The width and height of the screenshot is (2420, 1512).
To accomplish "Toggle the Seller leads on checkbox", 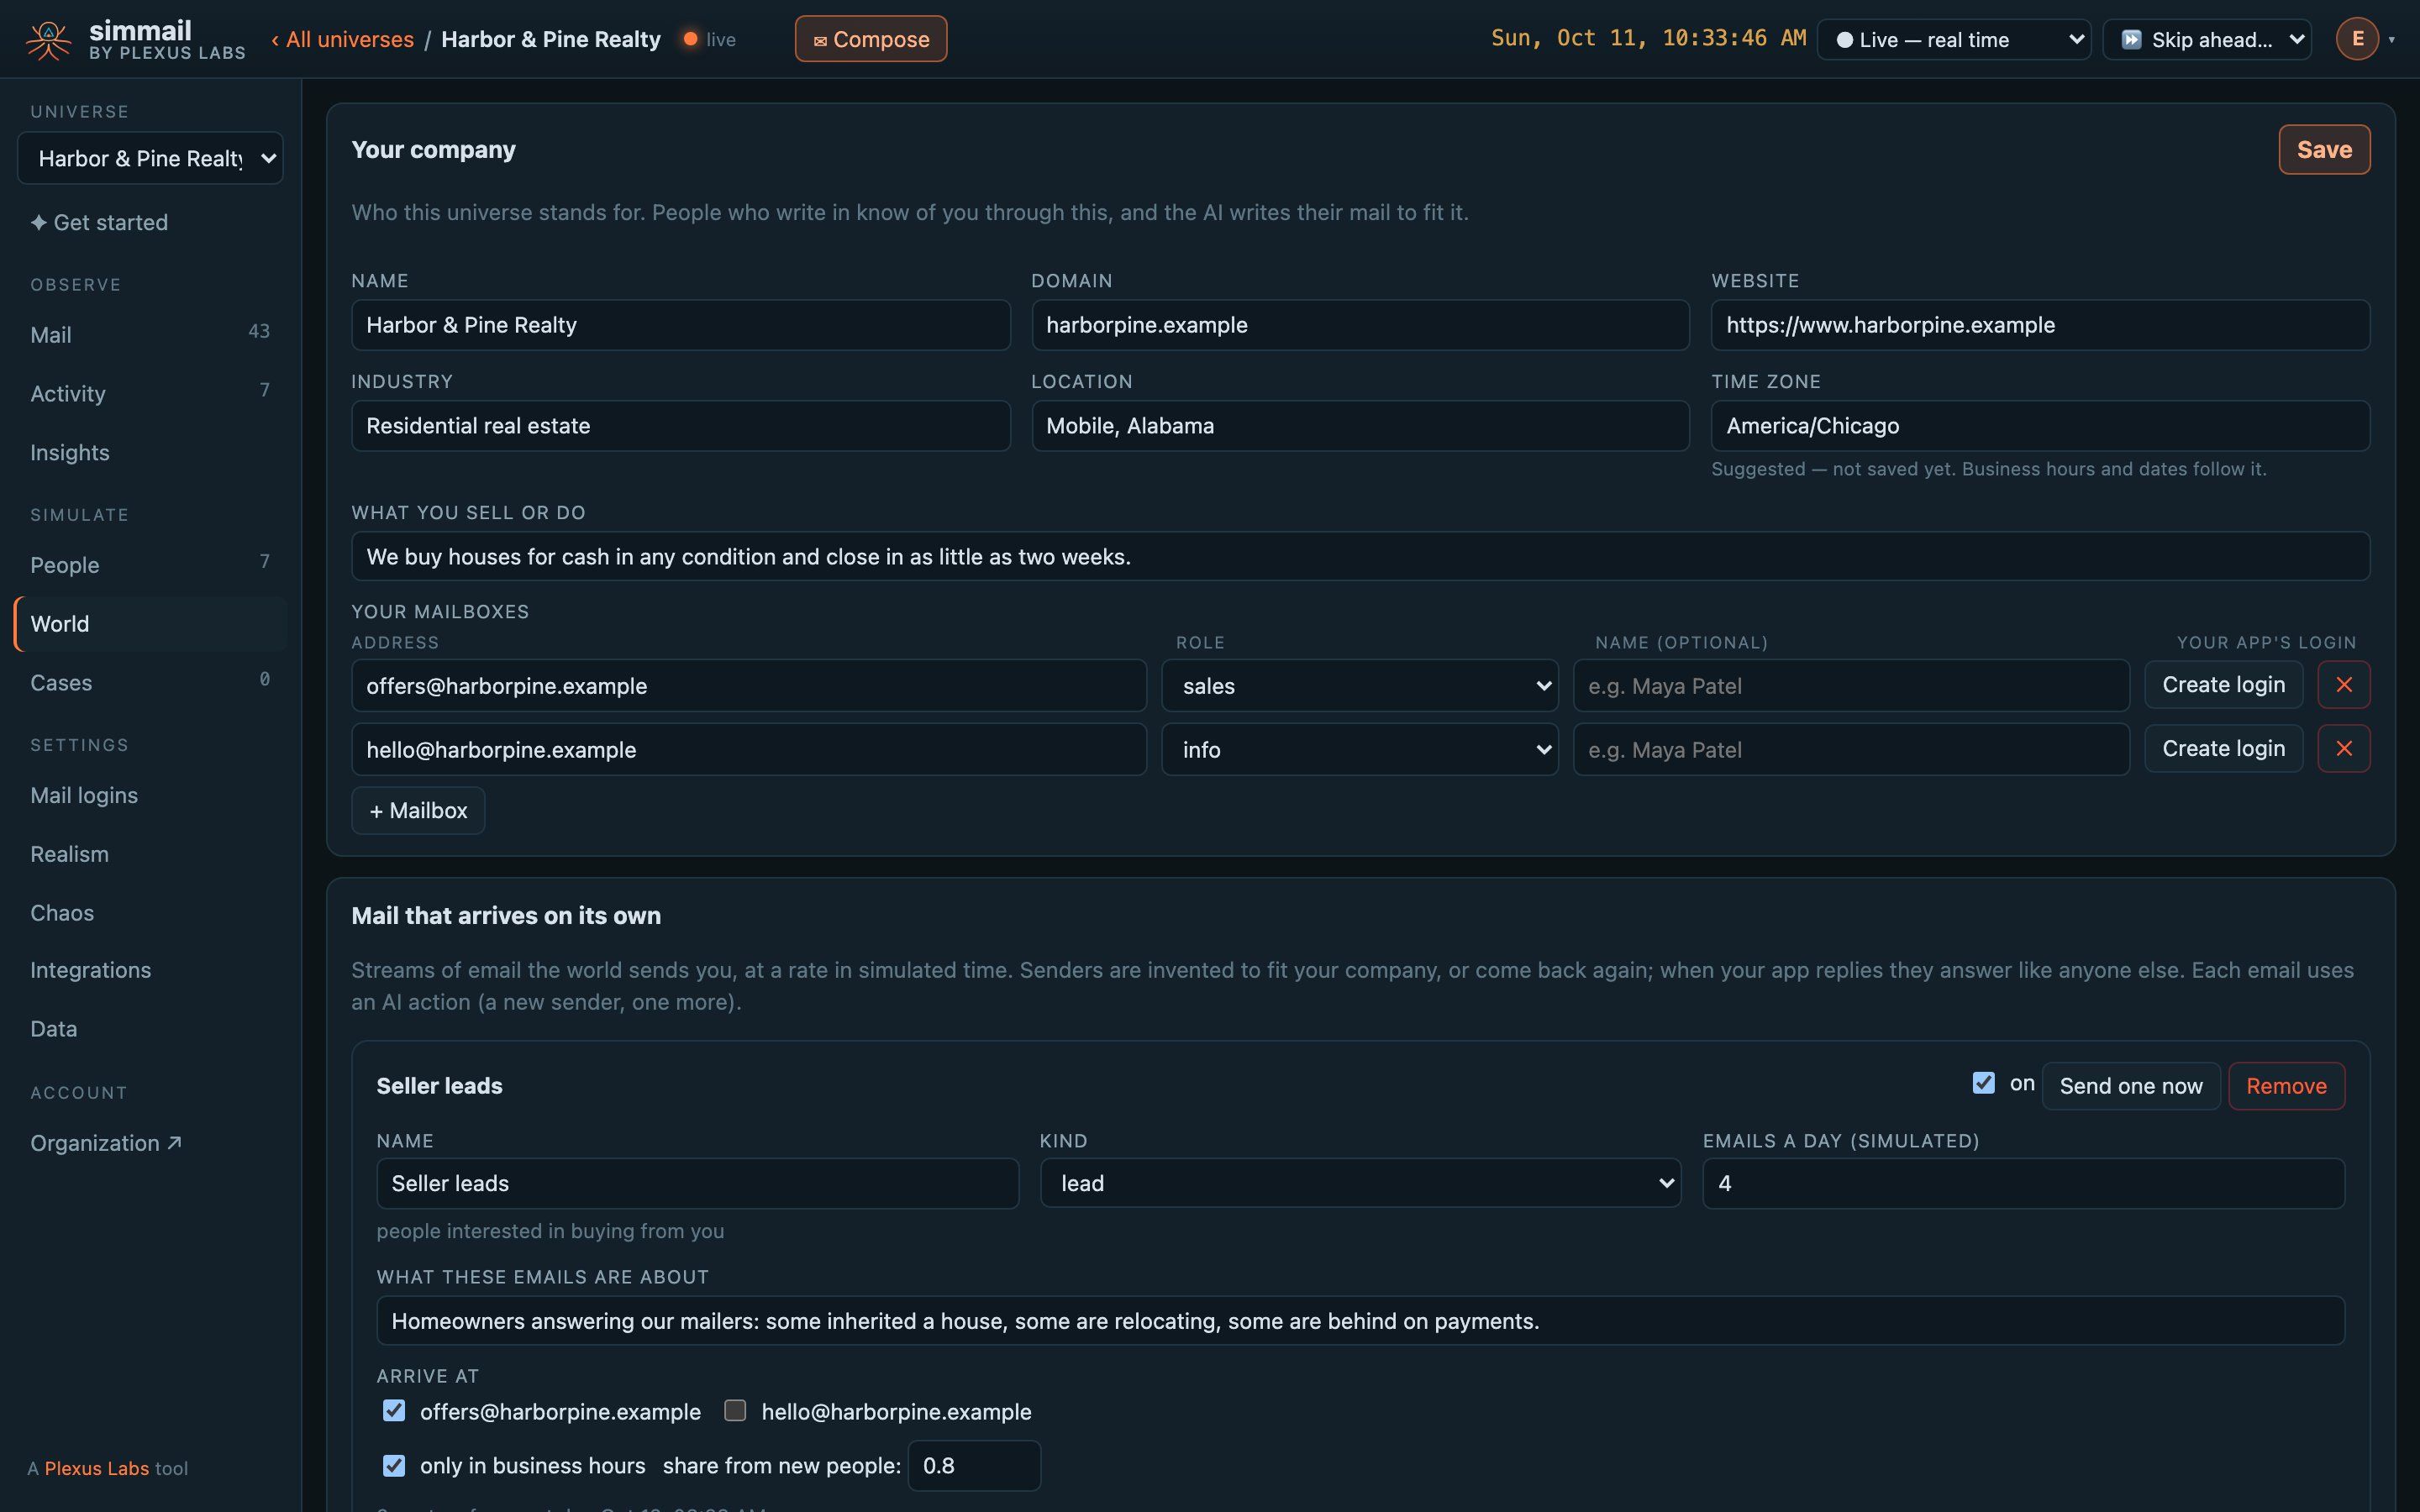I will 1983,1083.
